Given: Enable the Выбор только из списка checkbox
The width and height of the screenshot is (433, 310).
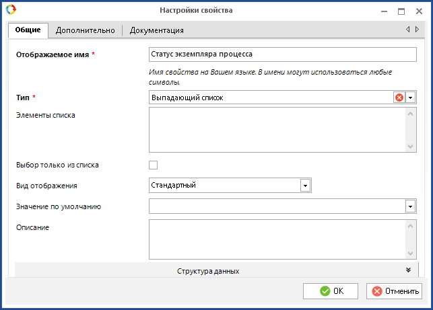Looking at the screenshot, I should 153,165.
